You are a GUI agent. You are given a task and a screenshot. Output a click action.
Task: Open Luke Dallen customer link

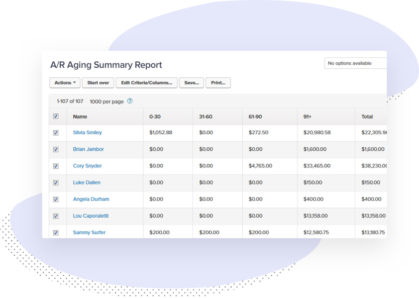pyautogui.click(x=86, y=182)
